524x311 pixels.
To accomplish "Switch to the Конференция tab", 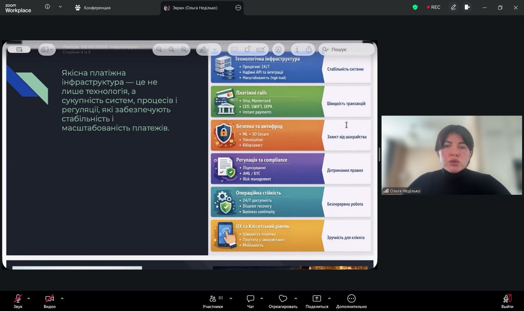I will (93, 8).
